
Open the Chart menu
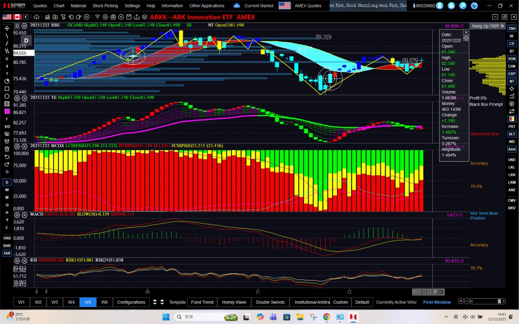click(x=59, y=6)
